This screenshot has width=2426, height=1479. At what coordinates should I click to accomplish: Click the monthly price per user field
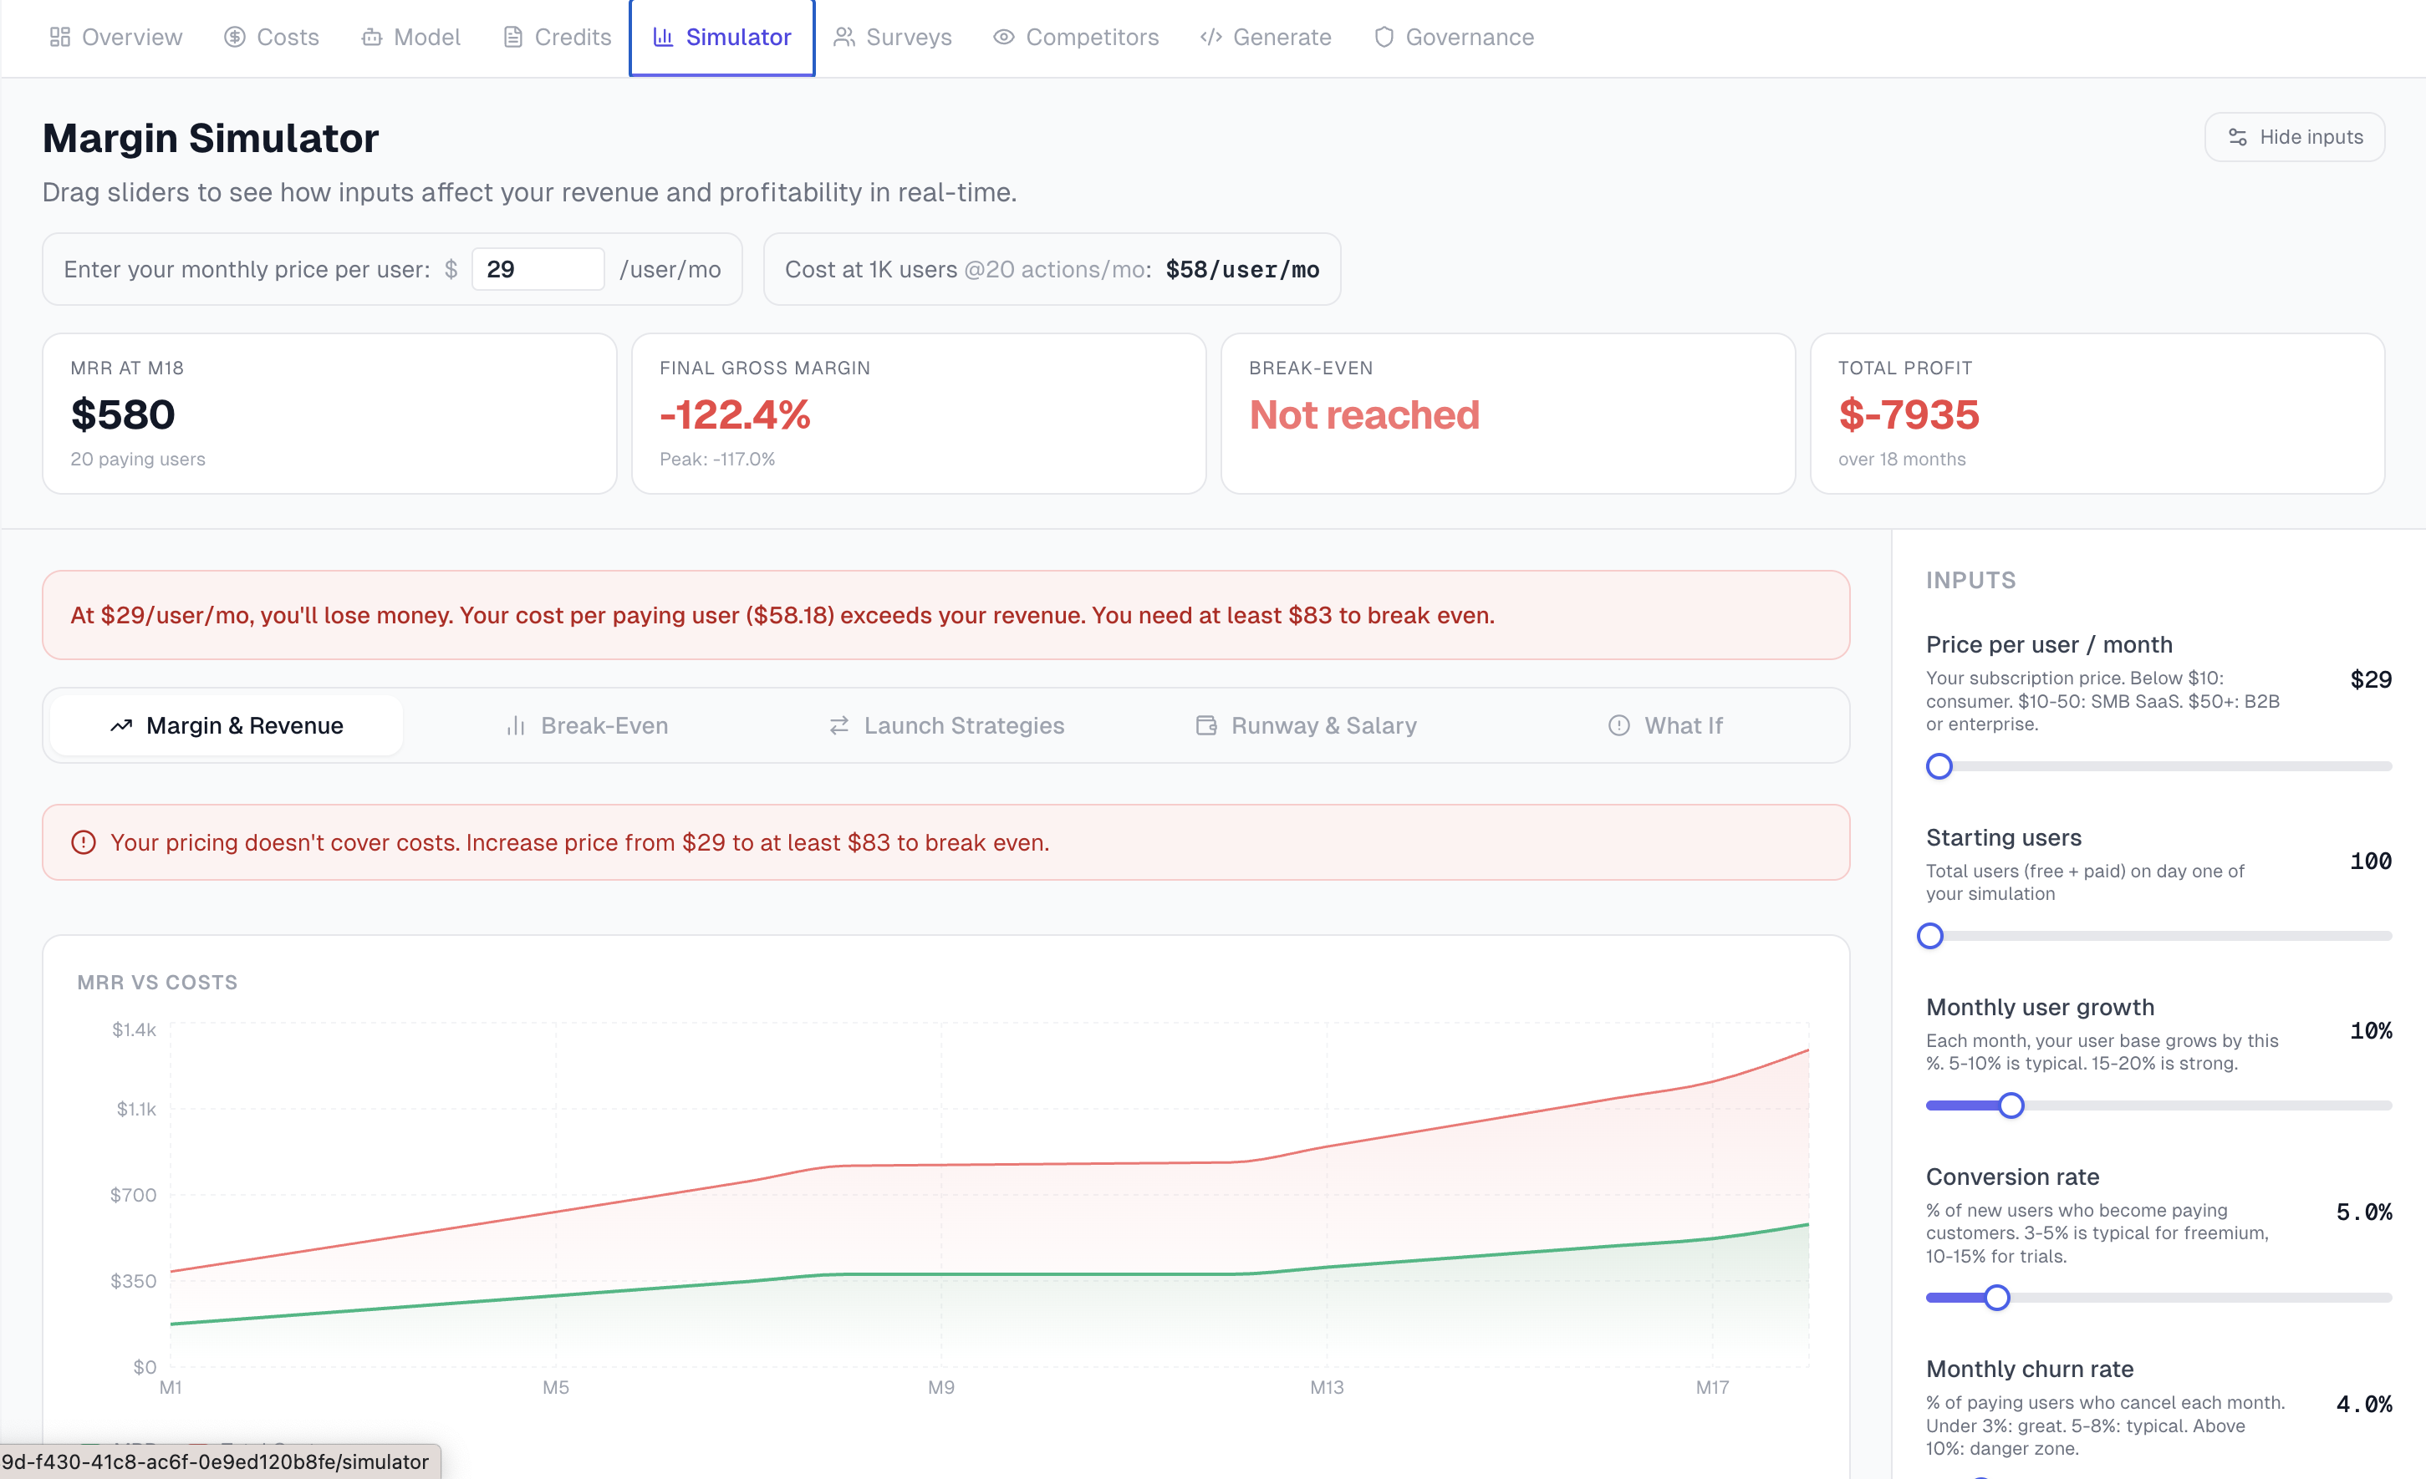pyautogui.click(x=538, y=270)
